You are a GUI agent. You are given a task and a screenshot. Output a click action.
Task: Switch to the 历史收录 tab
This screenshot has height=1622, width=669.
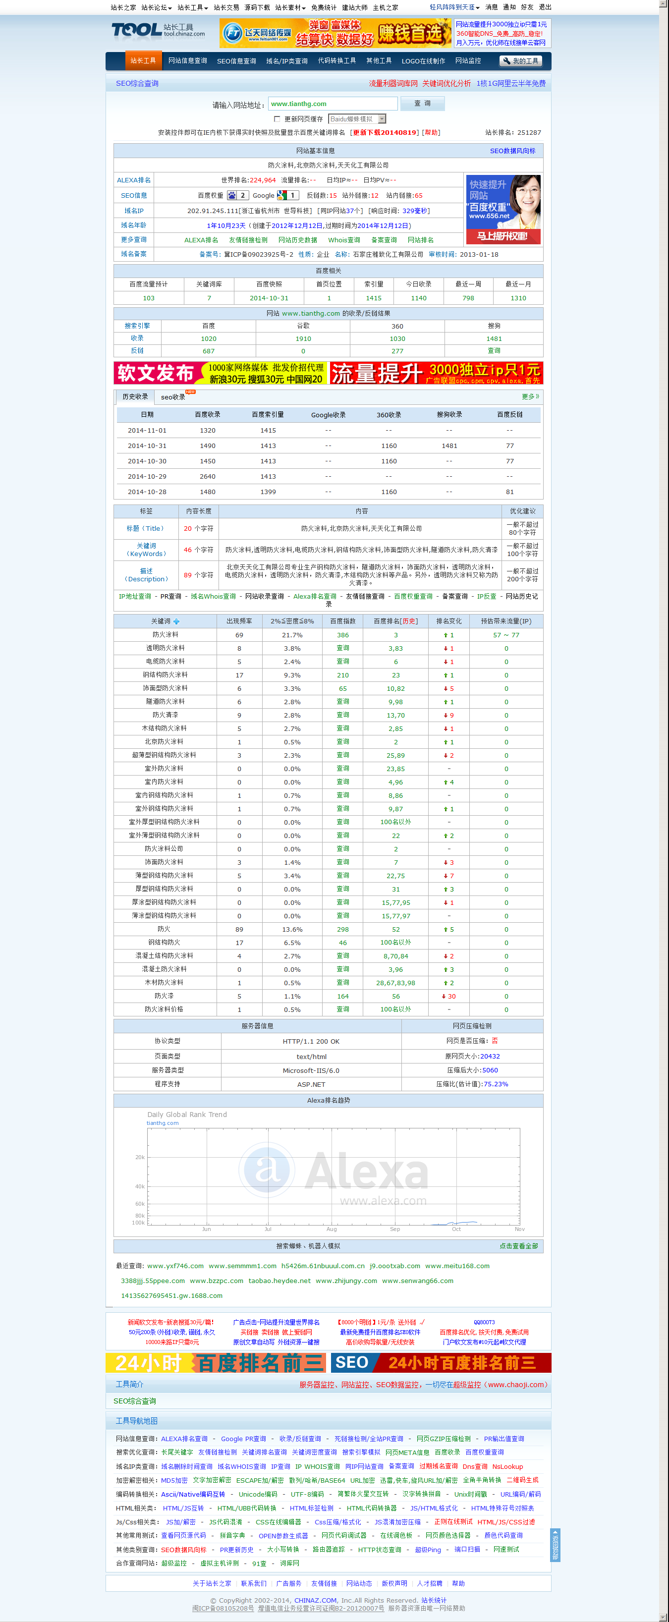click(135, 396)
